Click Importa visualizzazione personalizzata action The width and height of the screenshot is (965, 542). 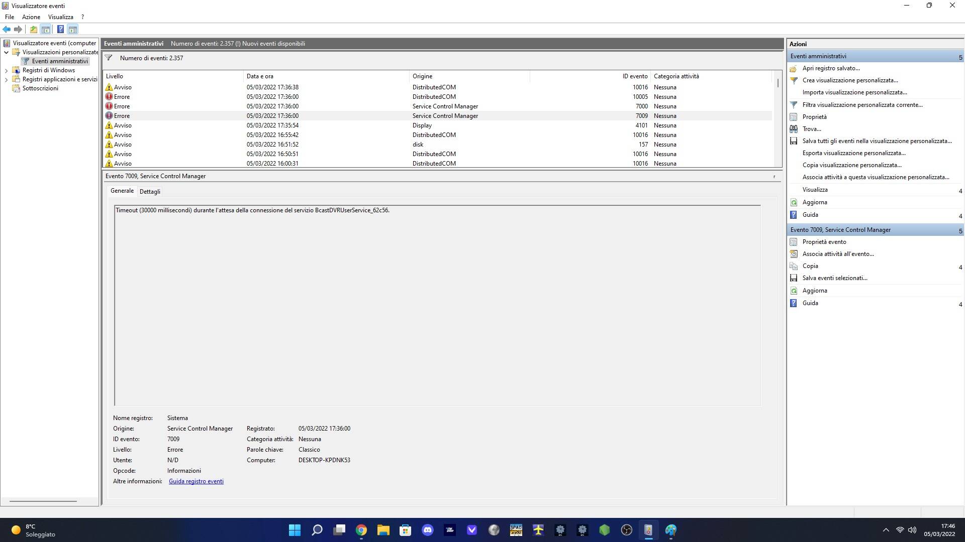click(x=854, y=92)
